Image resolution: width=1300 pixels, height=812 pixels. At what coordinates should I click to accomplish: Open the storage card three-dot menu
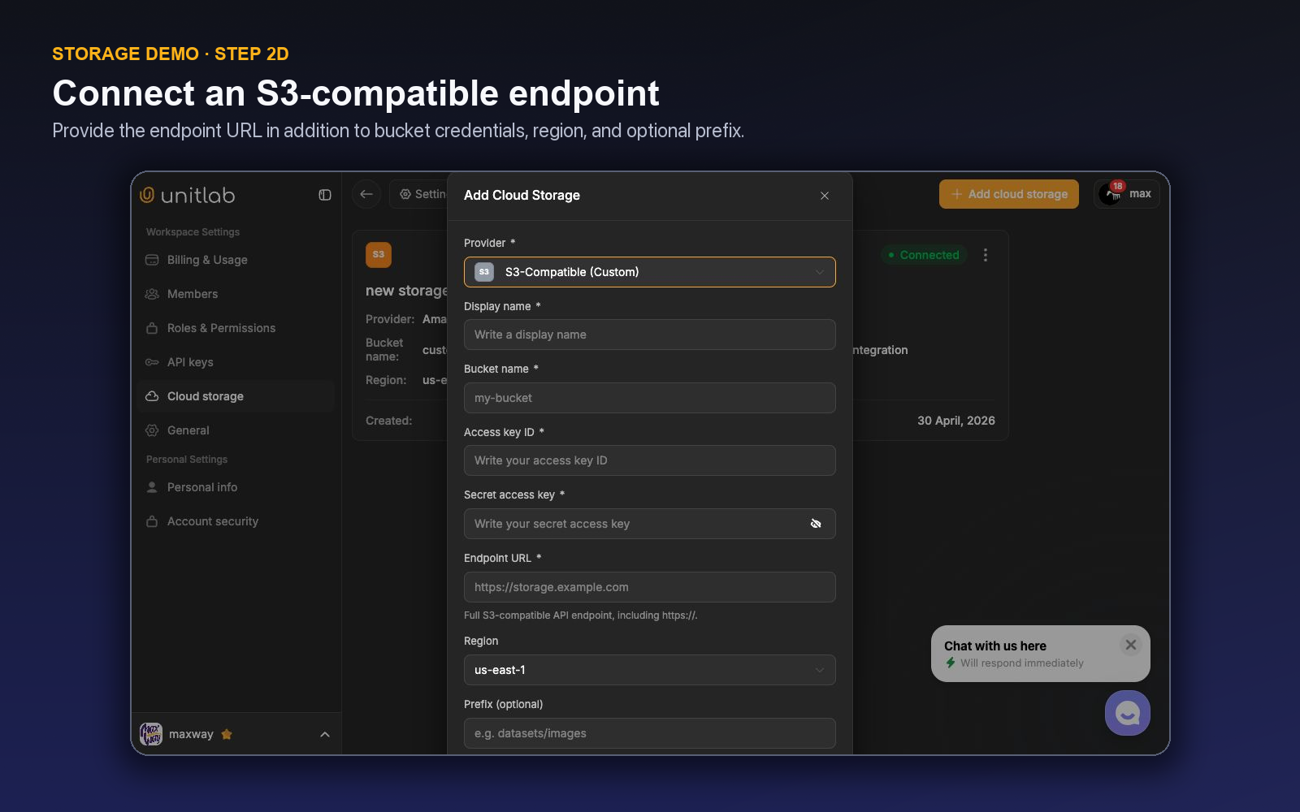tap(986, 255)
